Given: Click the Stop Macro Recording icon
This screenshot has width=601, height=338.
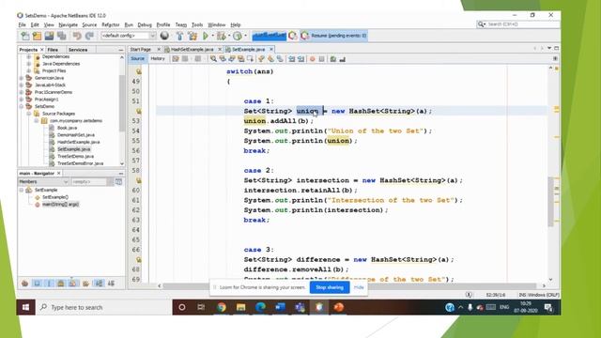Looking at the screenshot, I should 321,59.
